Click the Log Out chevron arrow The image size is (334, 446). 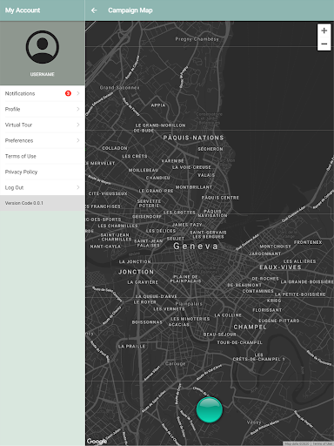(x=78, y=187)
